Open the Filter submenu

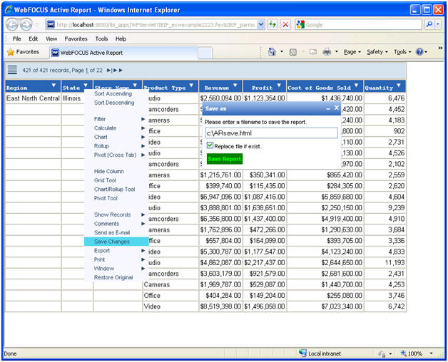117,119
